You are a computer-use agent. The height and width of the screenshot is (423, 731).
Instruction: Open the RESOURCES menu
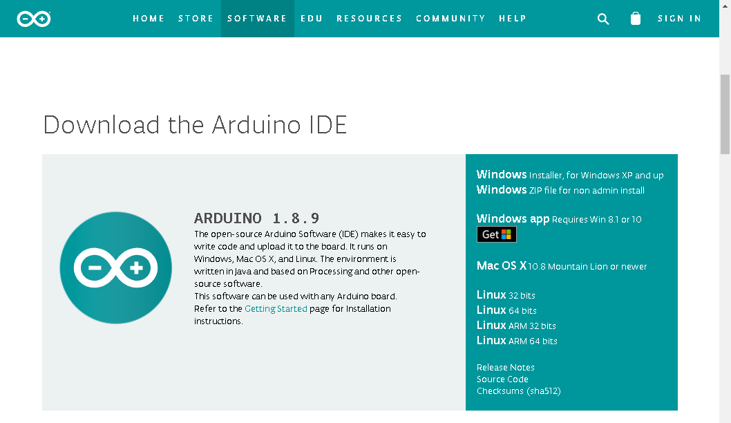[370, 19]
